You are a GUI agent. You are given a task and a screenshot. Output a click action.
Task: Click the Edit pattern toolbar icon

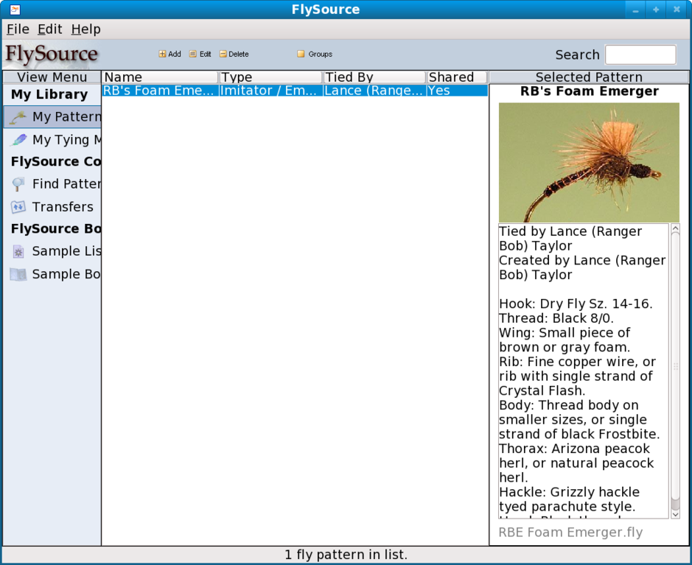pyautogui.click(x=193, y=55)
